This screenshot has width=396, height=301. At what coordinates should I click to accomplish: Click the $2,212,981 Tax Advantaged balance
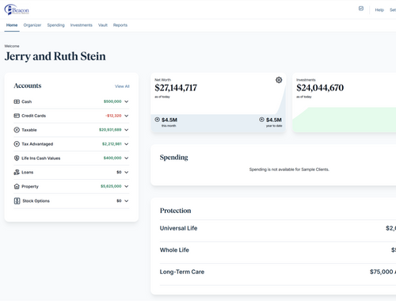(112, 144)
